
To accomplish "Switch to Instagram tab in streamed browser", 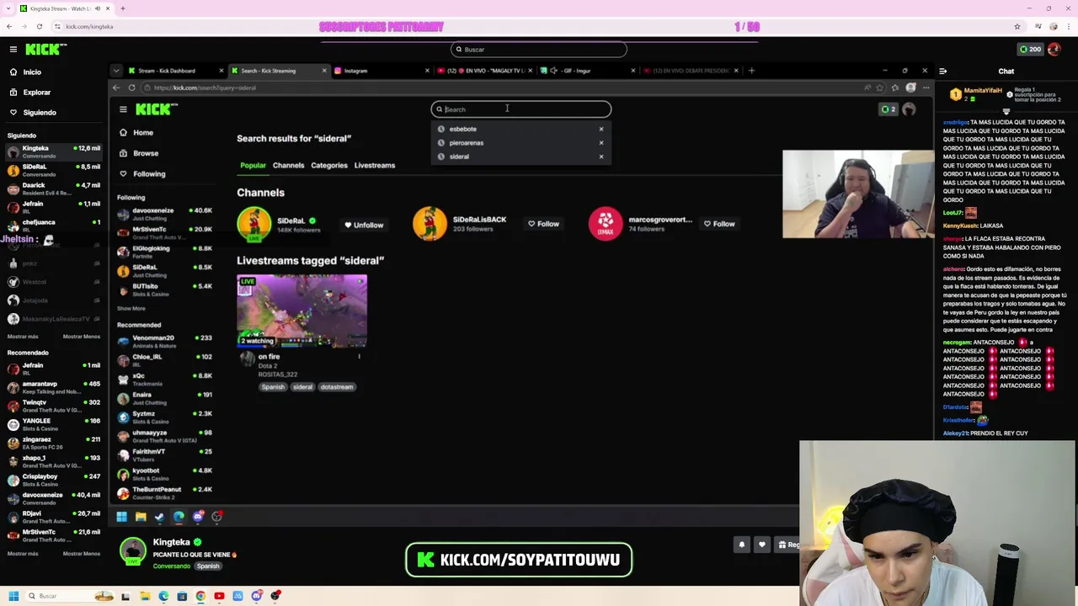I will [x=381, y=71].
